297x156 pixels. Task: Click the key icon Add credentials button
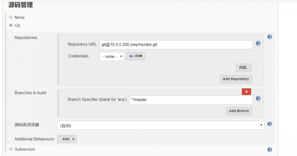136,56
